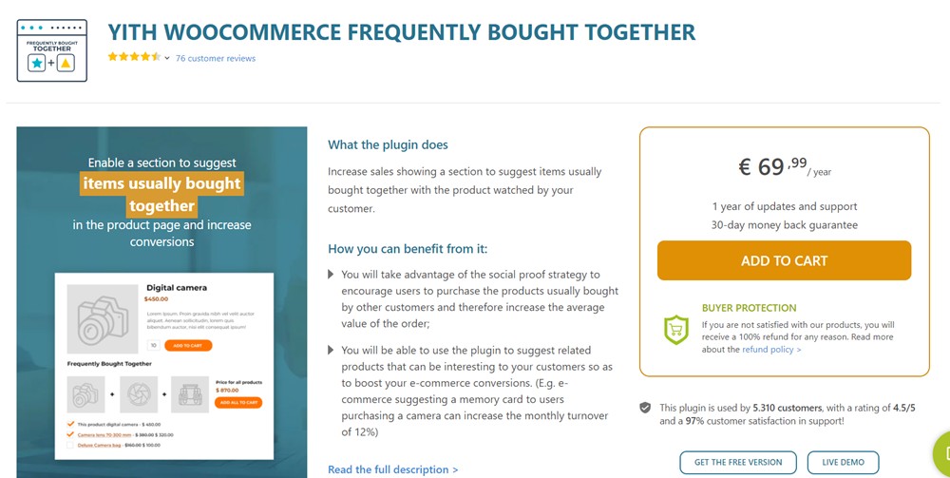The image size is (950, 478).
Task: Expand the first benefit bullet triangle
Action: tap(331, 275)
